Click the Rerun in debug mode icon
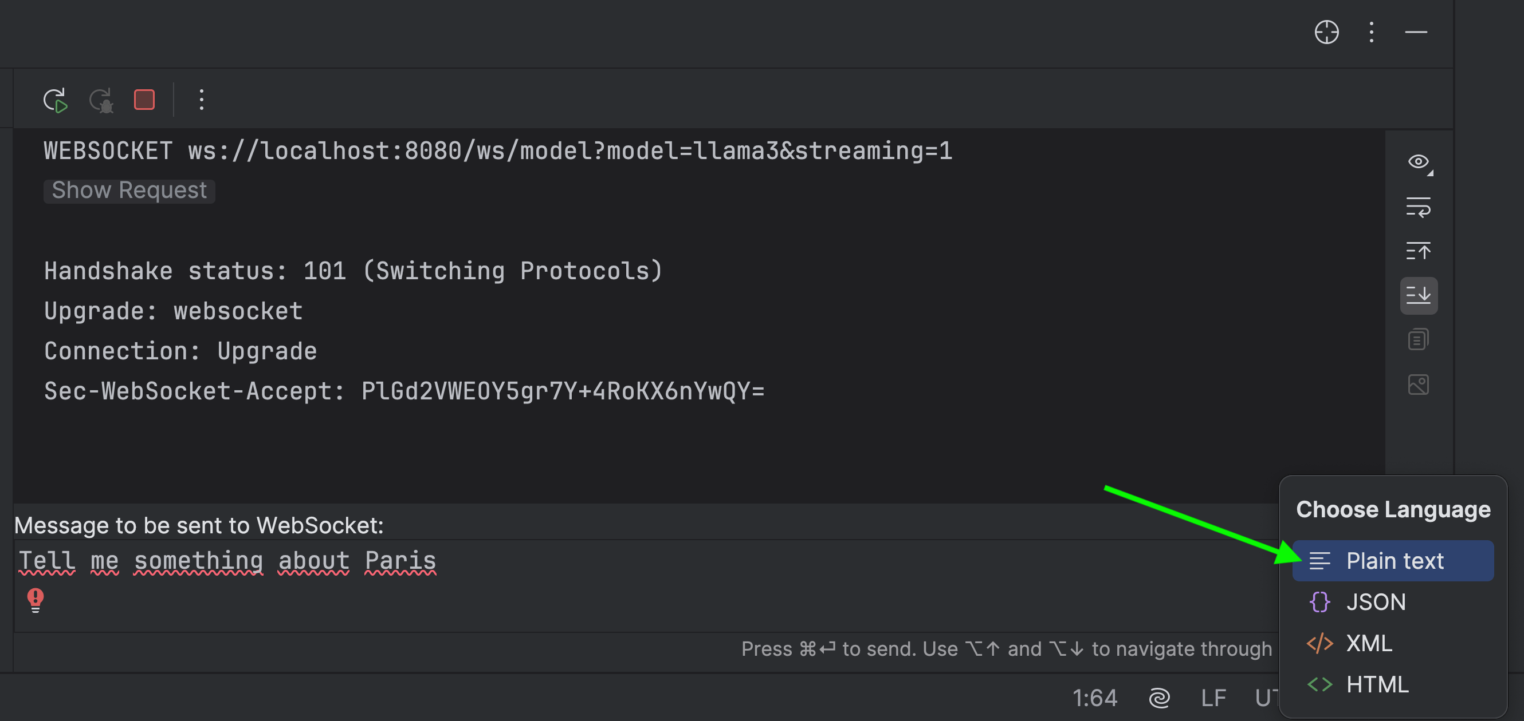Image resolution: width=1524 pixels, height=721 pixels. (101, 100)
